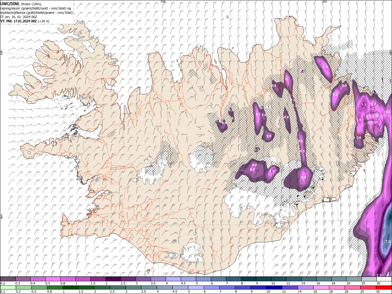Viewport: 392px width, 294px height.
Task: Click the 20W longitude label
Action: point(163,2)
